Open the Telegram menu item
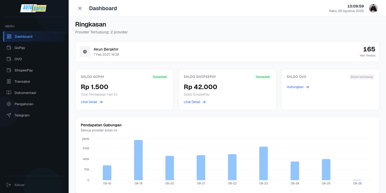386x193 pixels. pos(34,115)
